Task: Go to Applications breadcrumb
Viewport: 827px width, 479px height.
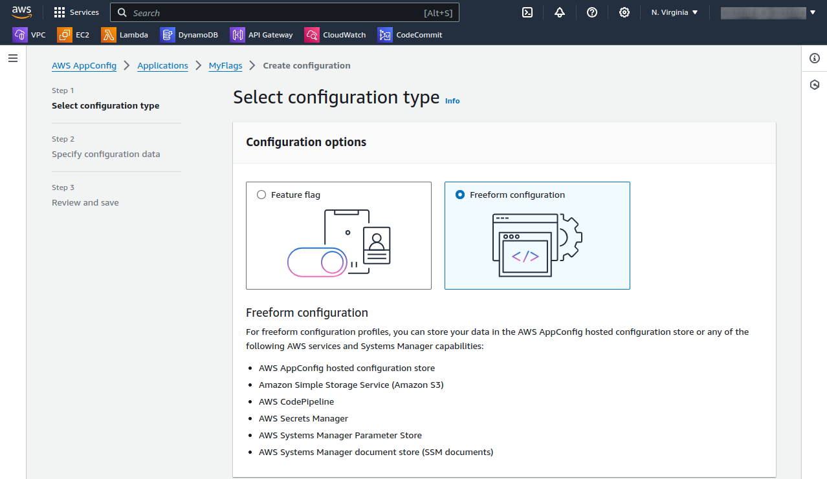Action: pos(162,65)
